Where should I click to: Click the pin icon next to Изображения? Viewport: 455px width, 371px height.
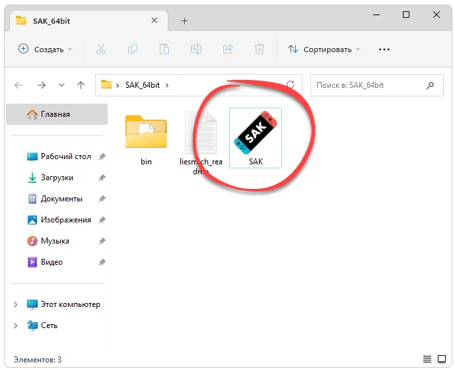102,220
